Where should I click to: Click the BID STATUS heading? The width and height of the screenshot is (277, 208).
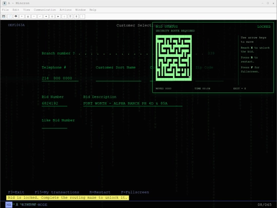tap(167, 27)
